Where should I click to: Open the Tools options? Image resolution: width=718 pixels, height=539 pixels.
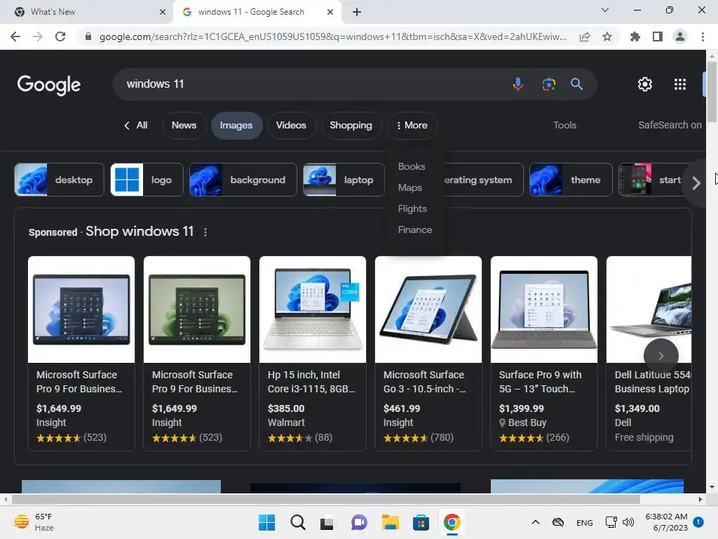(x=564, y=125)
